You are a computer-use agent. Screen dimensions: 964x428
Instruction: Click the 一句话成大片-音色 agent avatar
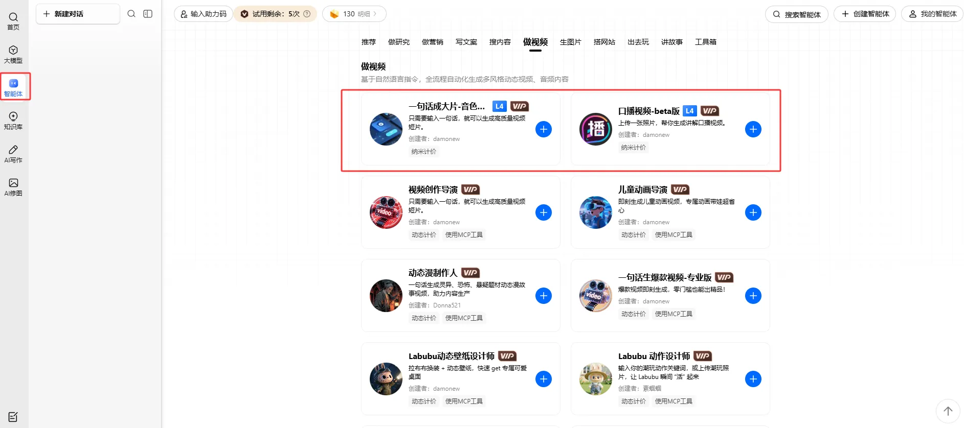pos(386,129)
